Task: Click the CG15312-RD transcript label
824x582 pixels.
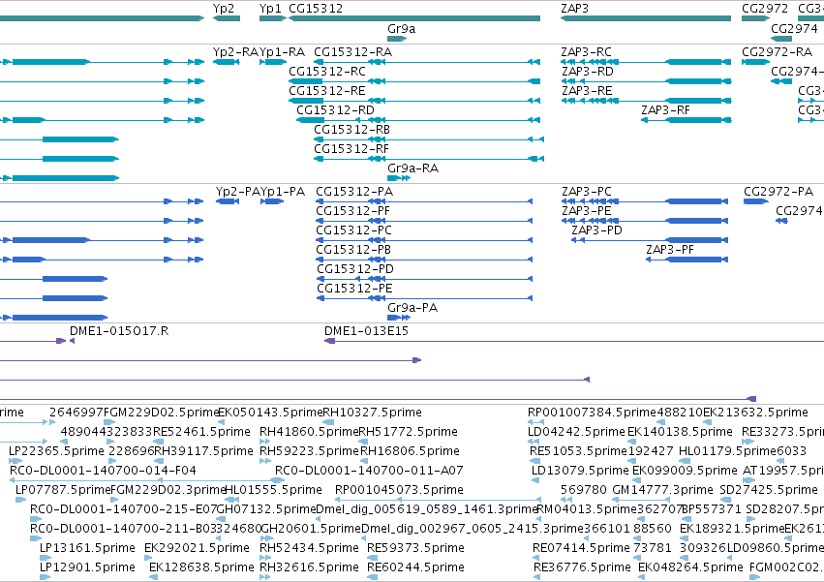Action: (x=335, y=110)
